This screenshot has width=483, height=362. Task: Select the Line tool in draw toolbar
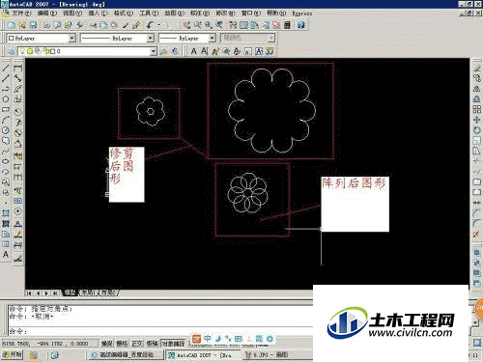(6, 69)
